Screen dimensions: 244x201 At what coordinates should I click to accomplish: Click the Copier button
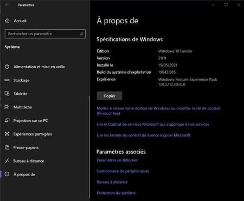(110, 96)
